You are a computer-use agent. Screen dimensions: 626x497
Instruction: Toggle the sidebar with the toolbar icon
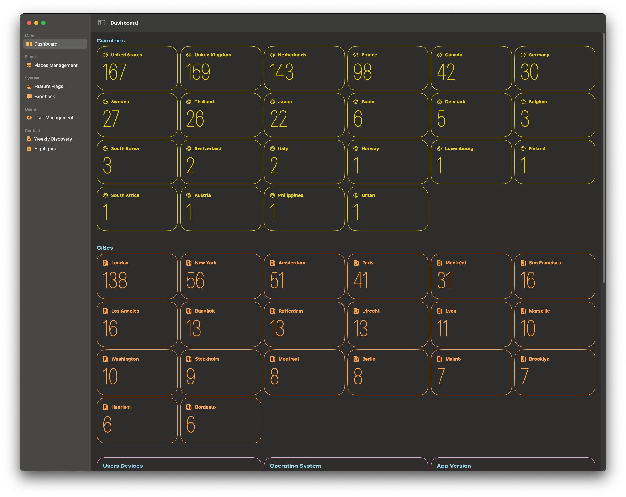pyautogui.click(x=101, y=23)
